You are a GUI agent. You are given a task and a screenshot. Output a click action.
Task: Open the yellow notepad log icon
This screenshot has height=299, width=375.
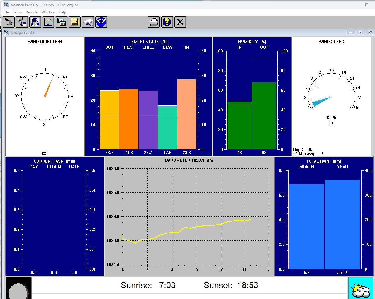pyautogui.click(x=75, y=22)
